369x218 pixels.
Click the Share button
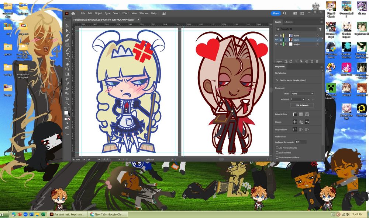[276, 13]
